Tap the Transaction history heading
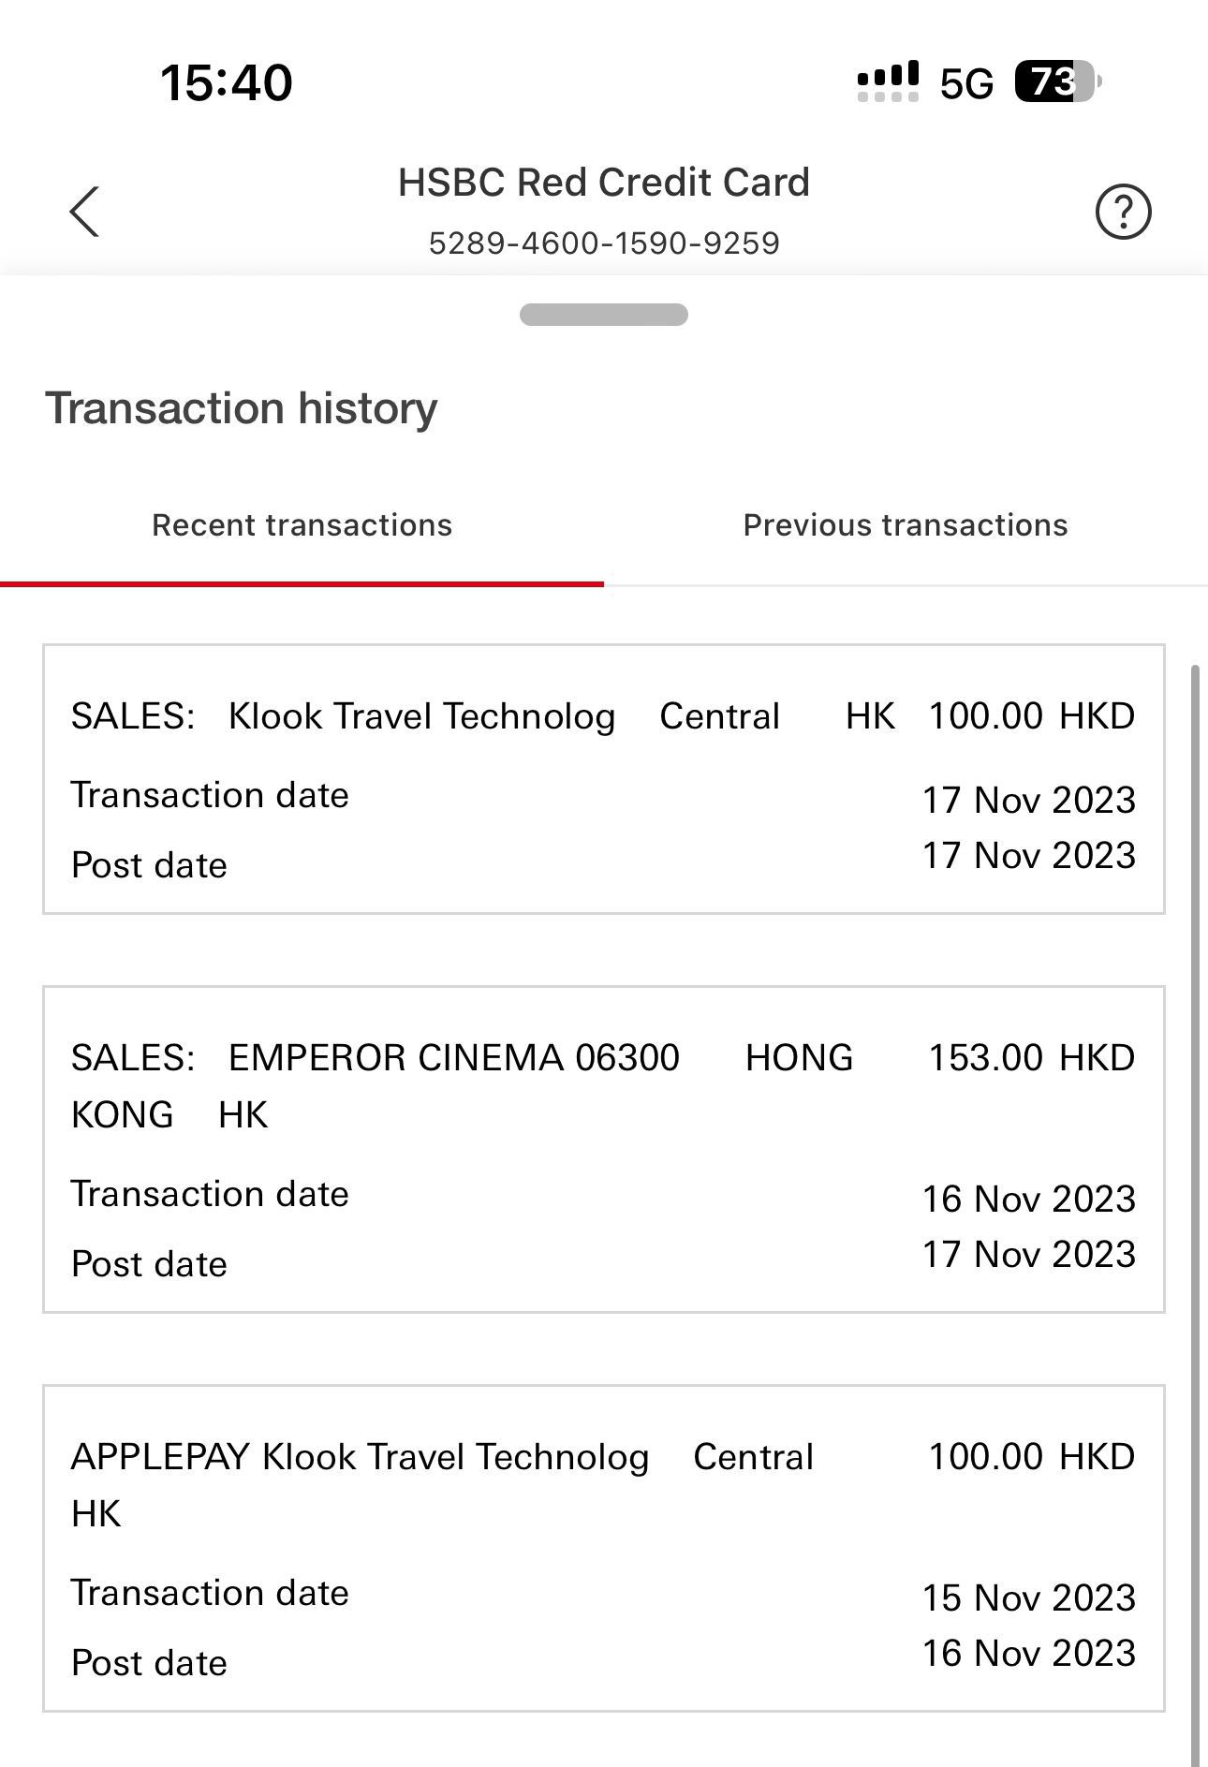The image size is (1208, 1767). coord(242,408)
